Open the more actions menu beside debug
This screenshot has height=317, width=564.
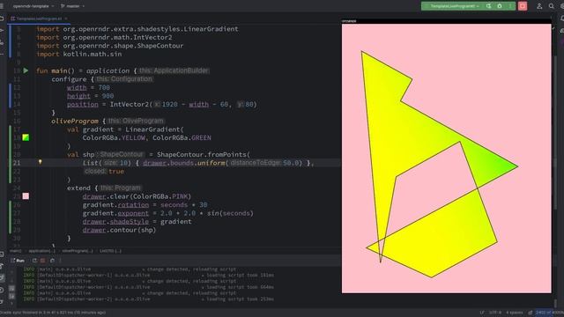point(509,6)
